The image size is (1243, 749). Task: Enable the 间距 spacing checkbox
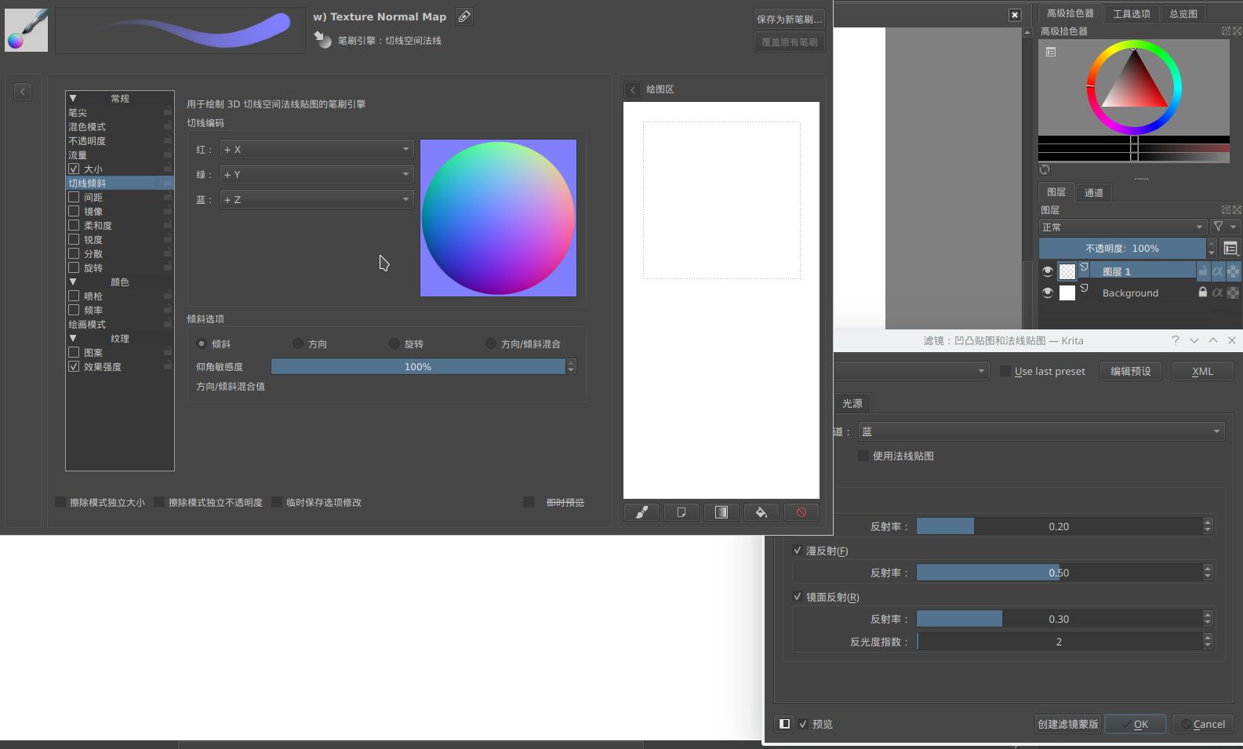pyautogui.click(x=74, y=198)
